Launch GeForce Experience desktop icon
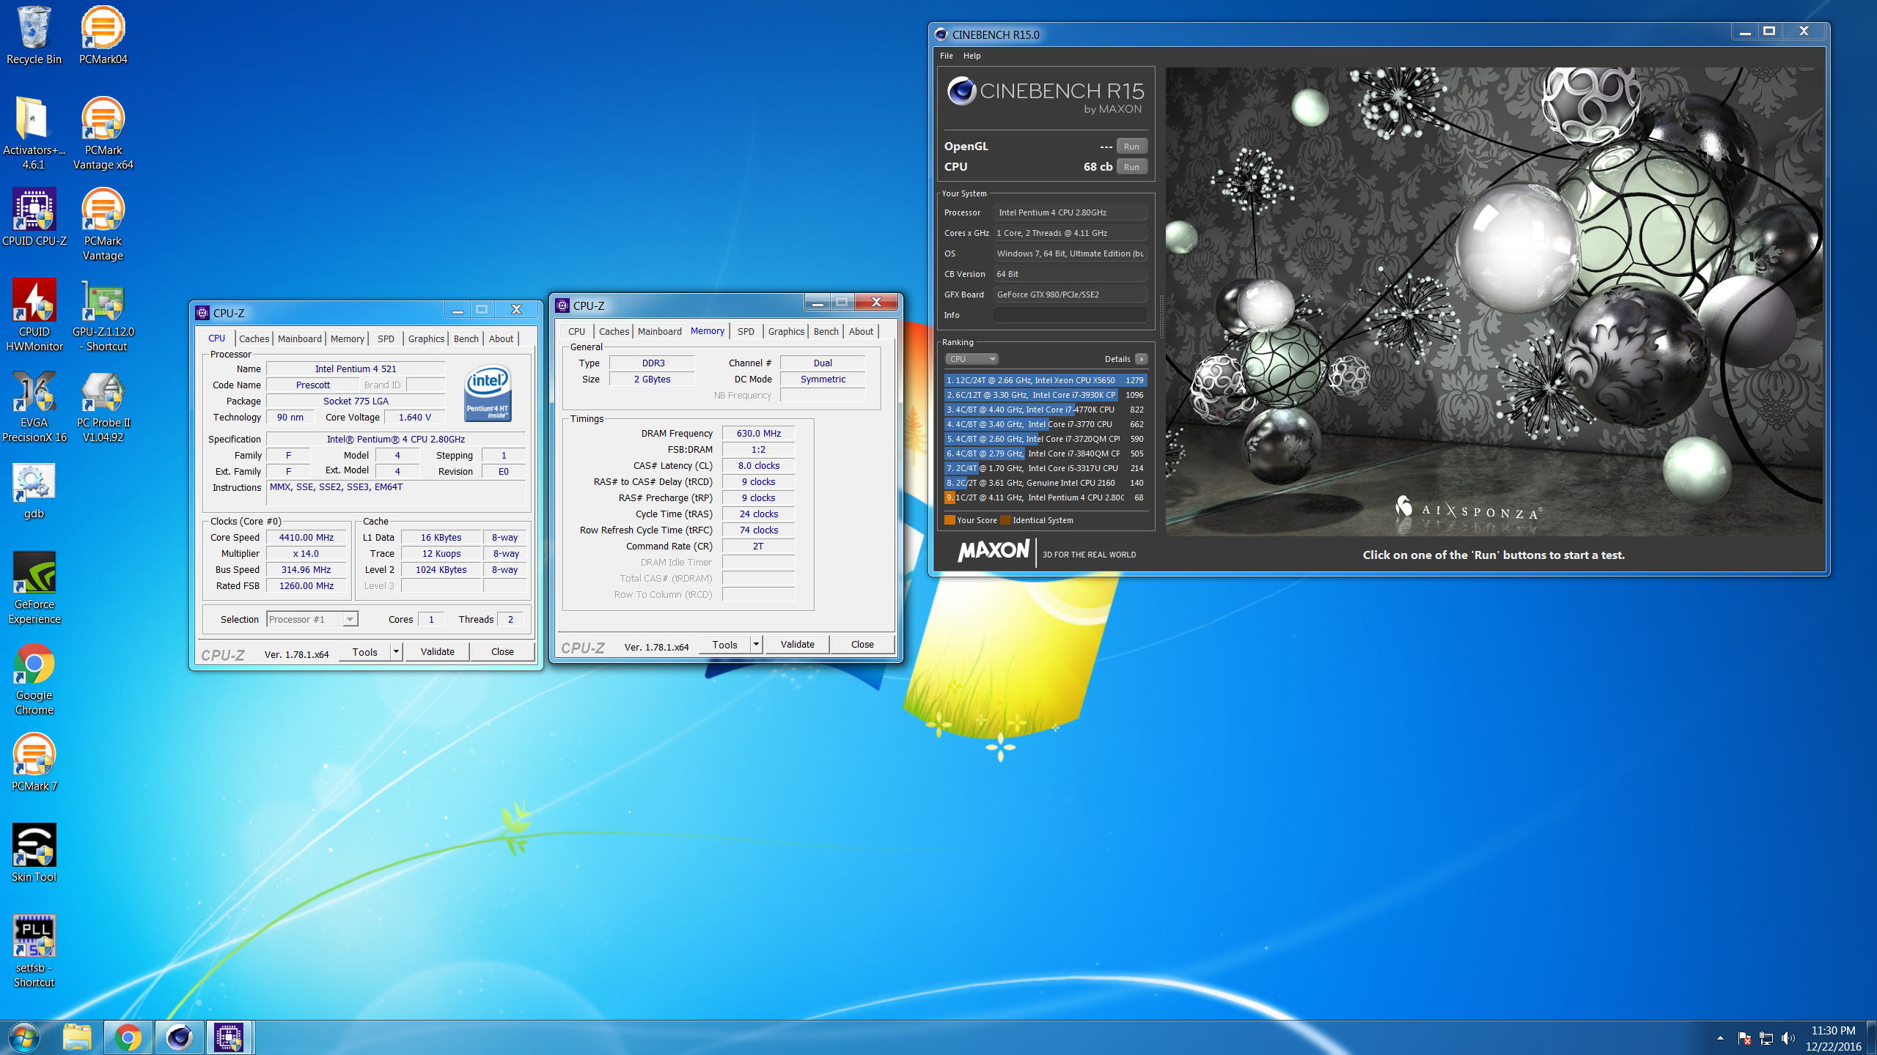The width and height of the screenshot is (1877, 1055). 34,588
